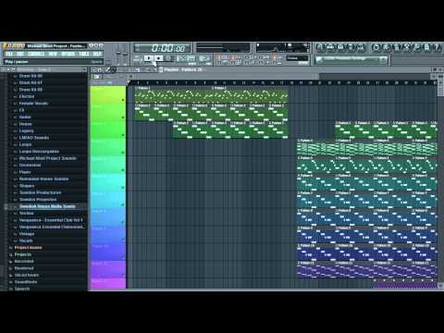Image resolution: width=444 pixels, height=333 pixels.
Task: Expand the Drum Kit 06 folder
Action: point(31,76)
